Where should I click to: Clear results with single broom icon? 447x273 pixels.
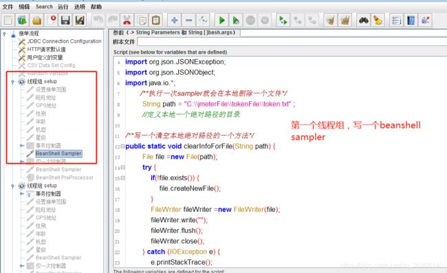tap(330, 20)
